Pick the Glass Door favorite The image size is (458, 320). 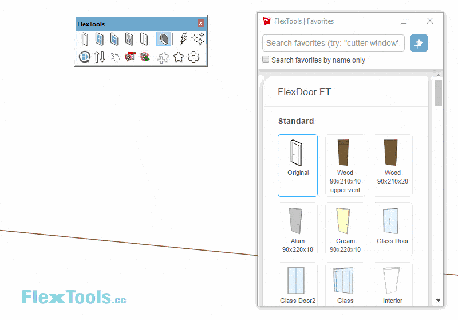[x=393, y=229]
